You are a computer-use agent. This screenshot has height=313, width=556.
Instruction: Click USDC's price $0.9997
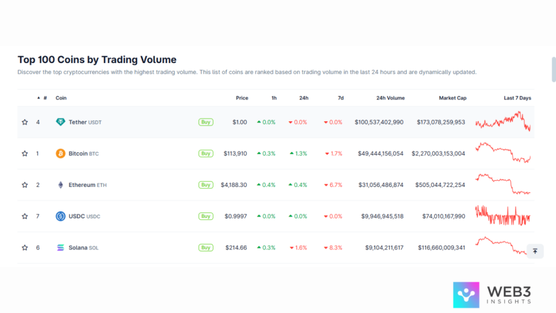[x=236, y=216]
